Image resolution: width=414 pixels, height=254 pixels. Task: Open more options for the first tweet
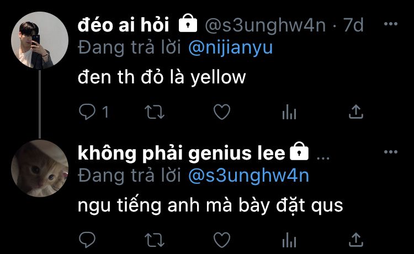pyautogui.click(x=391, y=24)
